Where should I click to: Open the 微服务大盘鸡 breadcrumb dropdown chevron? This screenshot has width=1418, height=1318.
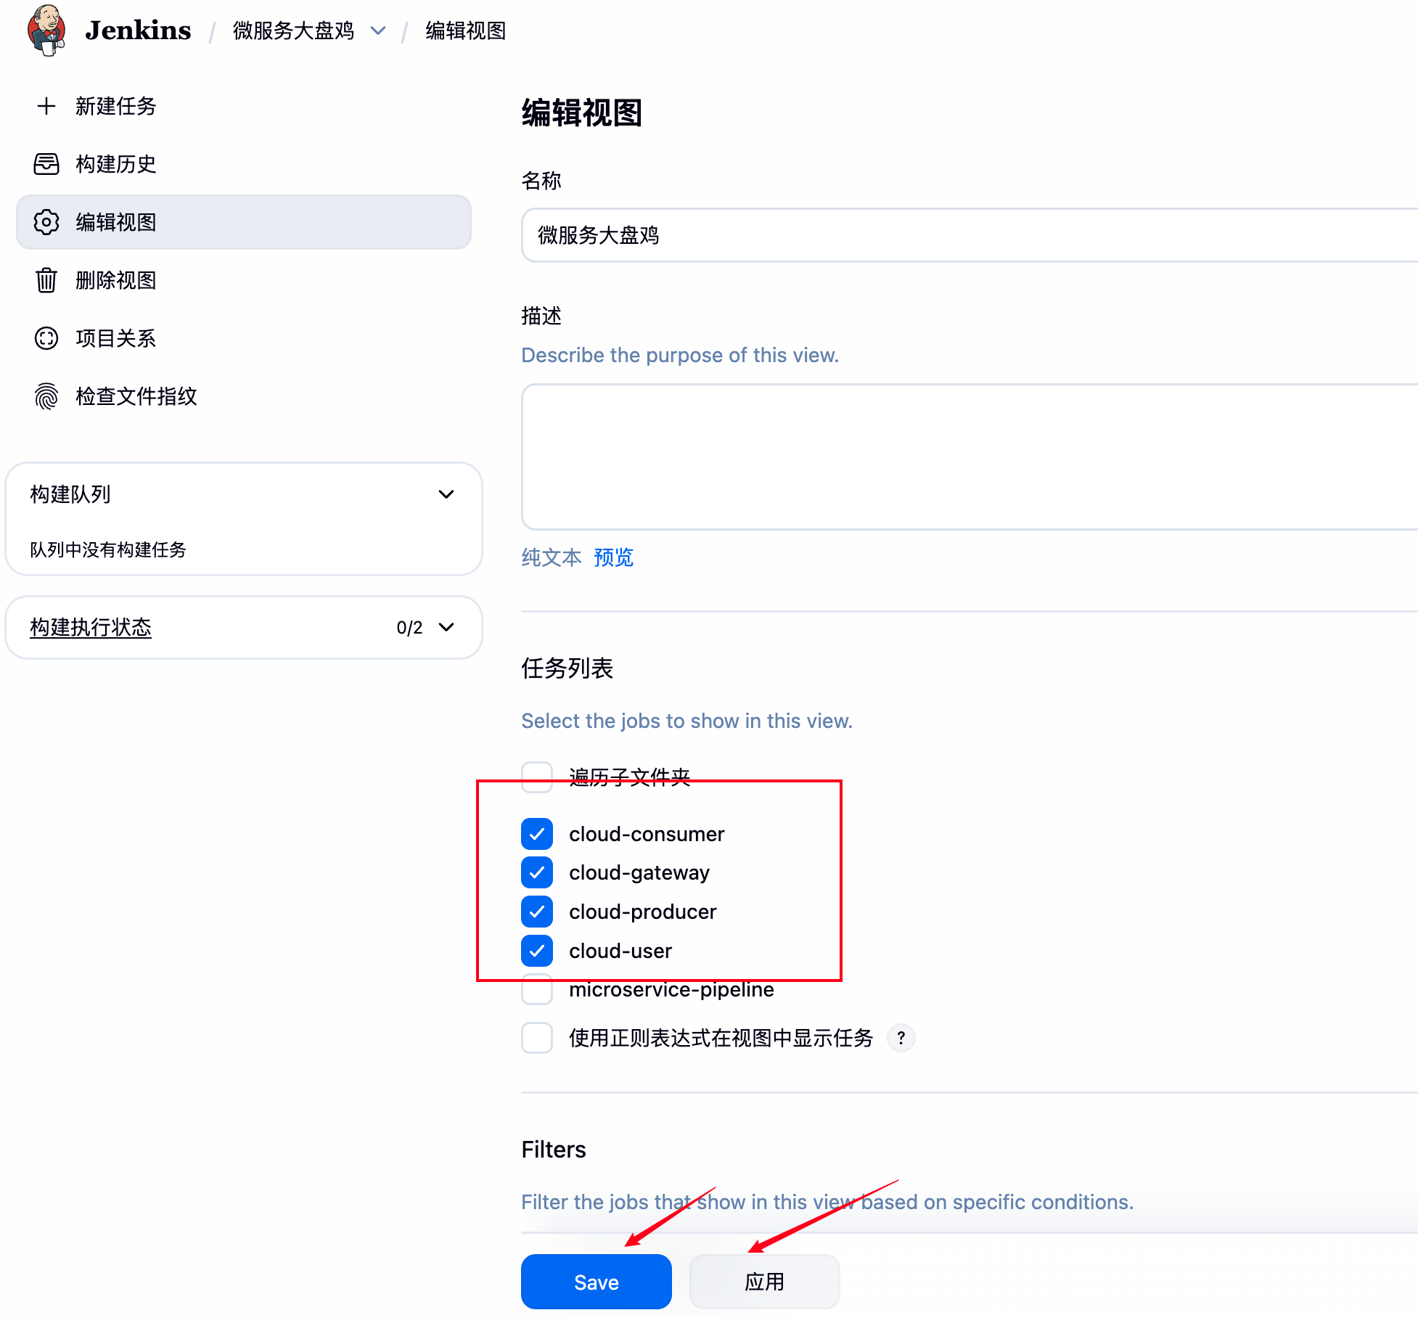click(x=377, y=30)
